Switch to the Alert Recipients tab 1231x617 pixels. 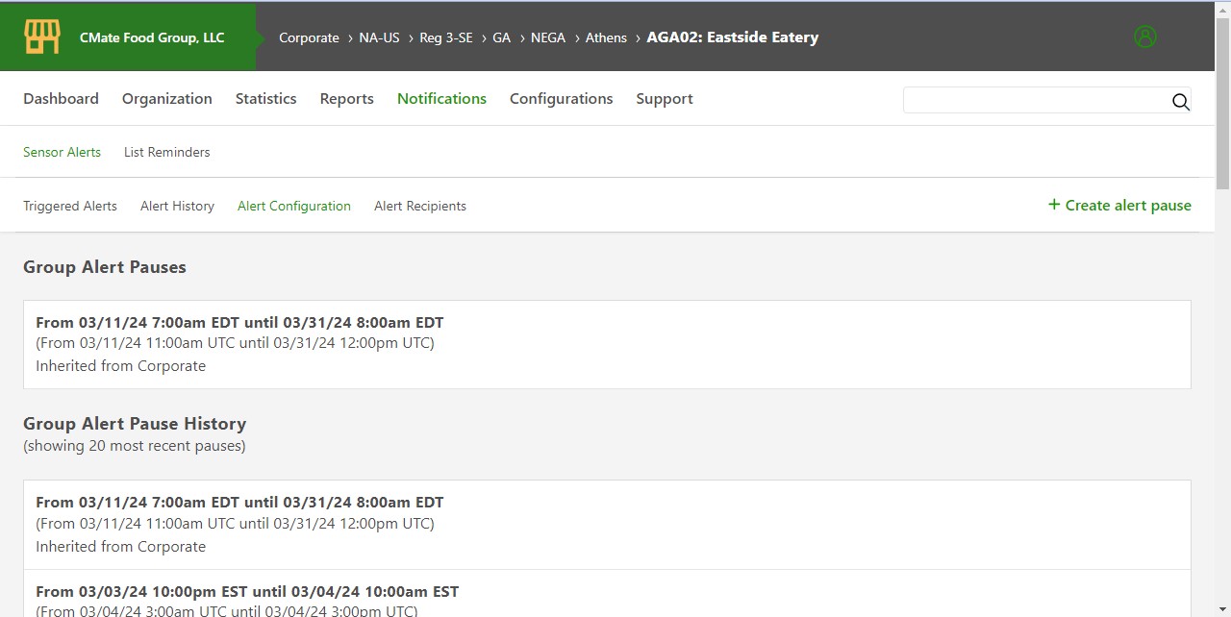(x=419, y=206)
